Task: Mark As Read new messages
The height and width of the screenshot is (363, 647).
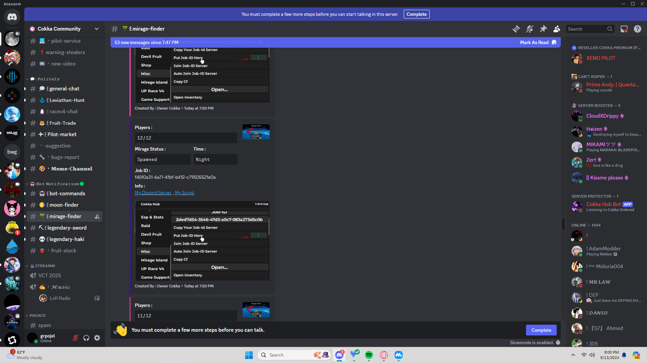Action: pos(538,42)
